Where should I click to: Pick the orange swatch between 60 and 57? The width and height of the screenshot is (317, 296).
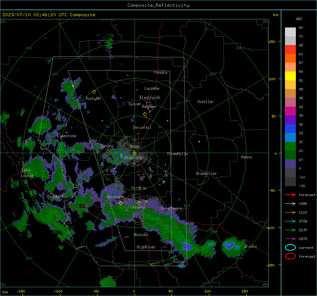click(290, 58)
